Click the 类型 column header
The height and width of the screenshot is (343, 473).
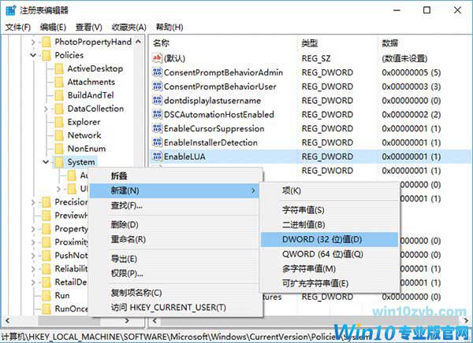[309, 42]
